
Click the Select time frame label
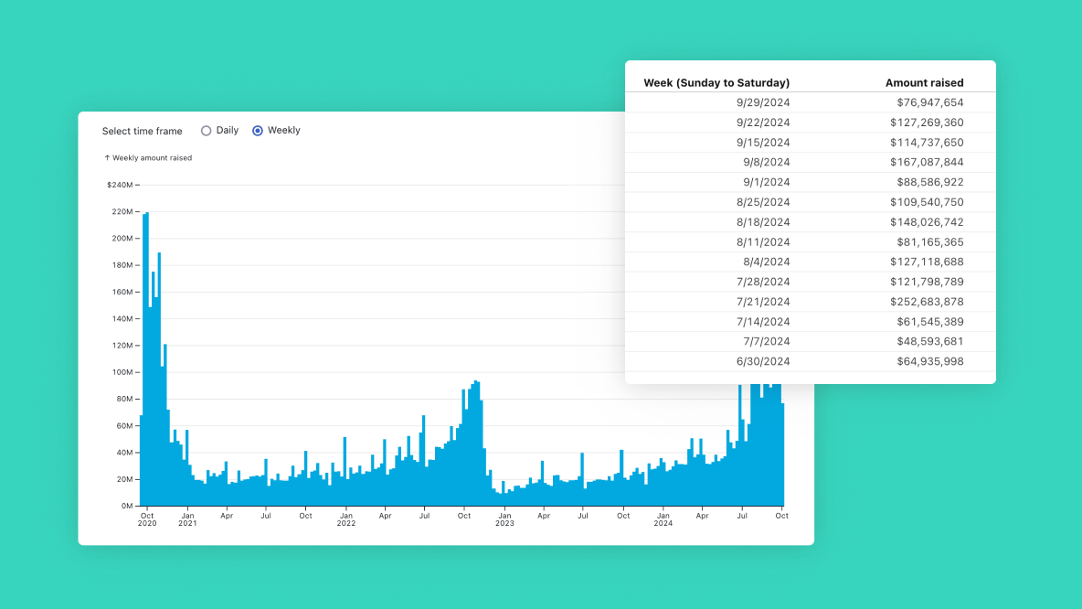point(142,131)
